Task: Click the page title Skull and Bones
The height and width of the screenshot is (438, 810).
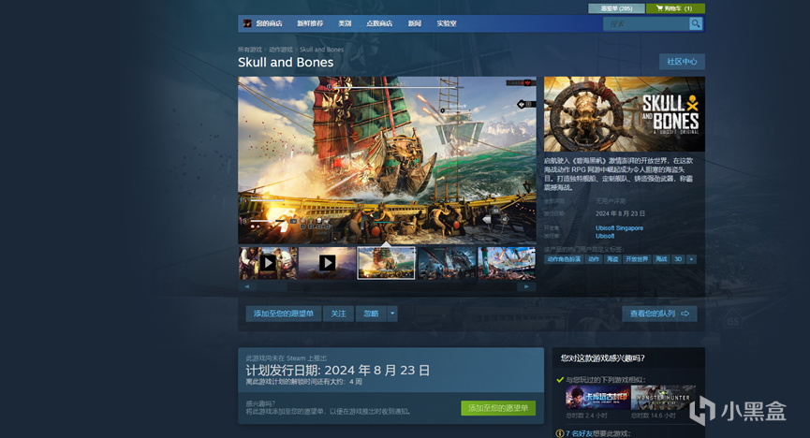Action: [x=286, y=63]
